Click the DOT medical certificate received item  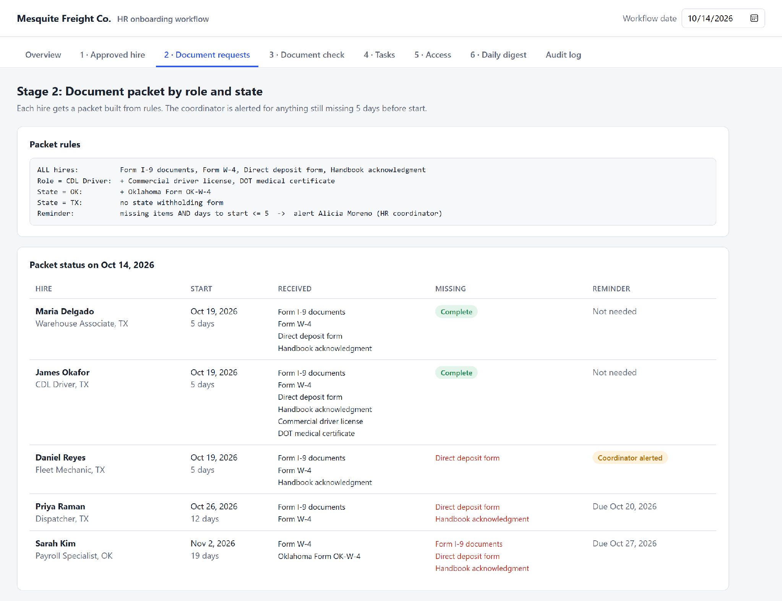click(316, 433)
